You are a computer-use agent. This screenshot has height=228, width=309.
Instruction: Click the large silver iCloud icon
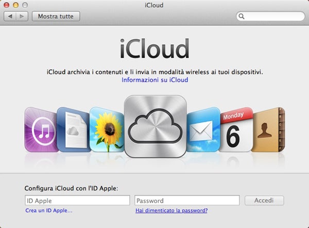[x=156, y=126]
